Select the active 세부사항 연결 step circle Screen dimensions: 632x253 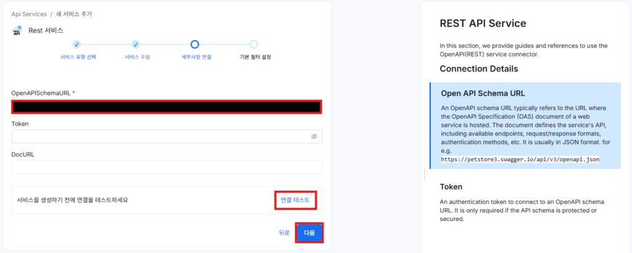(x=194, y=44)
